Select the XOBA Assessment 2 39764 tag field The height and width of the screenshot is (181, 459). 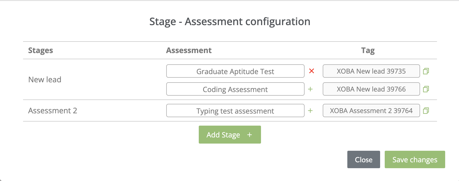click(x=371, y=110)
